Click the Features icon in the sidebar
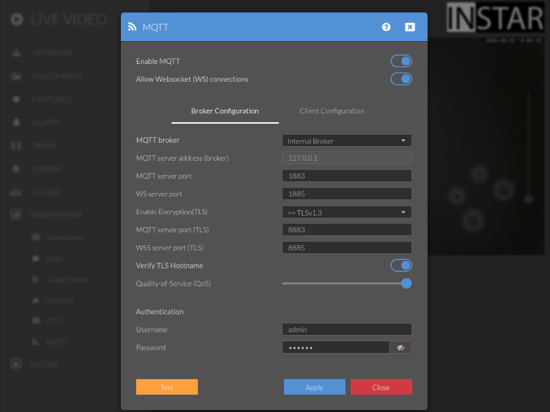This screenshot has height=412, width=550. [16, 100]
